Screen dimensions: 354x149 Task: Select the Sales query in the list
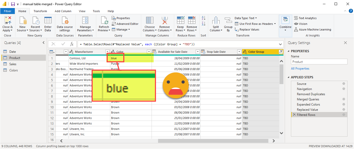(x=13, y=64)
